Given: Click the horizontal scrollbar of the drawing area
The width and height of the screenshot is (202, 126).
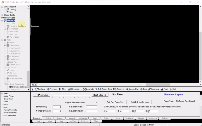Looking at the screenshot, I should pyautogui.click(x=170, y=85).
